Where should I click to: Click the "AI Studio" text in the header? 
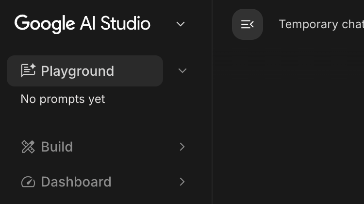coord(116,23)
